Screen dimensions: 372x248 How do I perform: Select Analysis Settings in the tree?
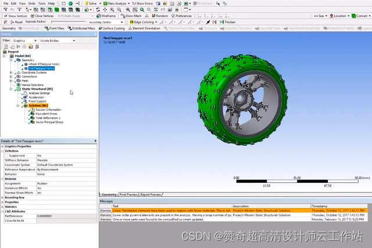[x=39, y=93]
